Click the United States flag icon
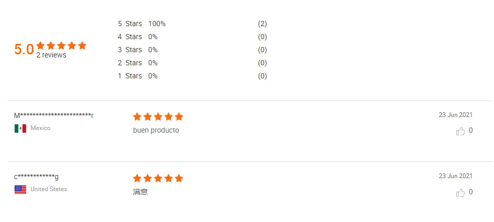The width and height of the screenshot is (494, 222). pos(20,190)
